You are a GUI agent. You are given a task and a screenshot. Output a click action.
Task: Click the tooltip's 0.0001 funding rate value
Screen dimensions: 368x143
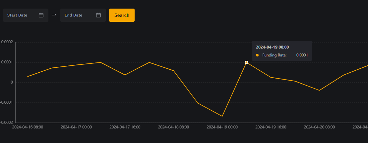pos(302,55)
